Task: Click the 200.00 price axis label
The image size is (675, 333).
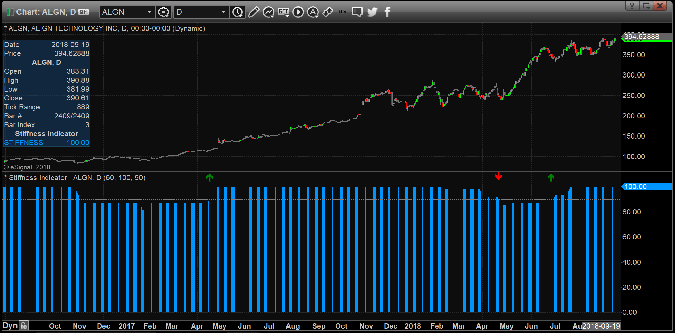Action: [634, 116]
